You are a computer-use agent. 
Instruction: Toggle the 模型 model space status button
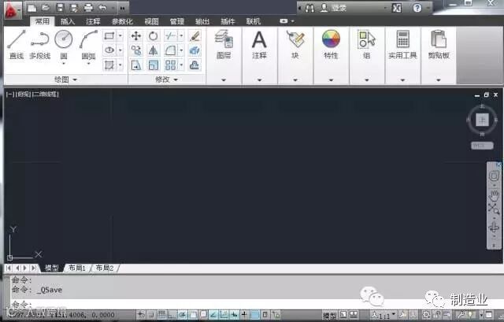pos(329,315)
